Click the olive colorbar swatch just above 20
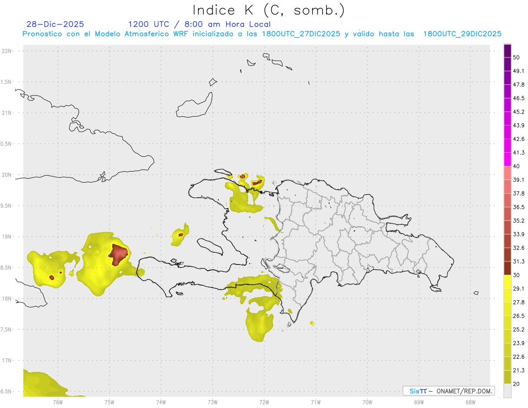Screen dimensions: 528x408 tap(507, 377)
